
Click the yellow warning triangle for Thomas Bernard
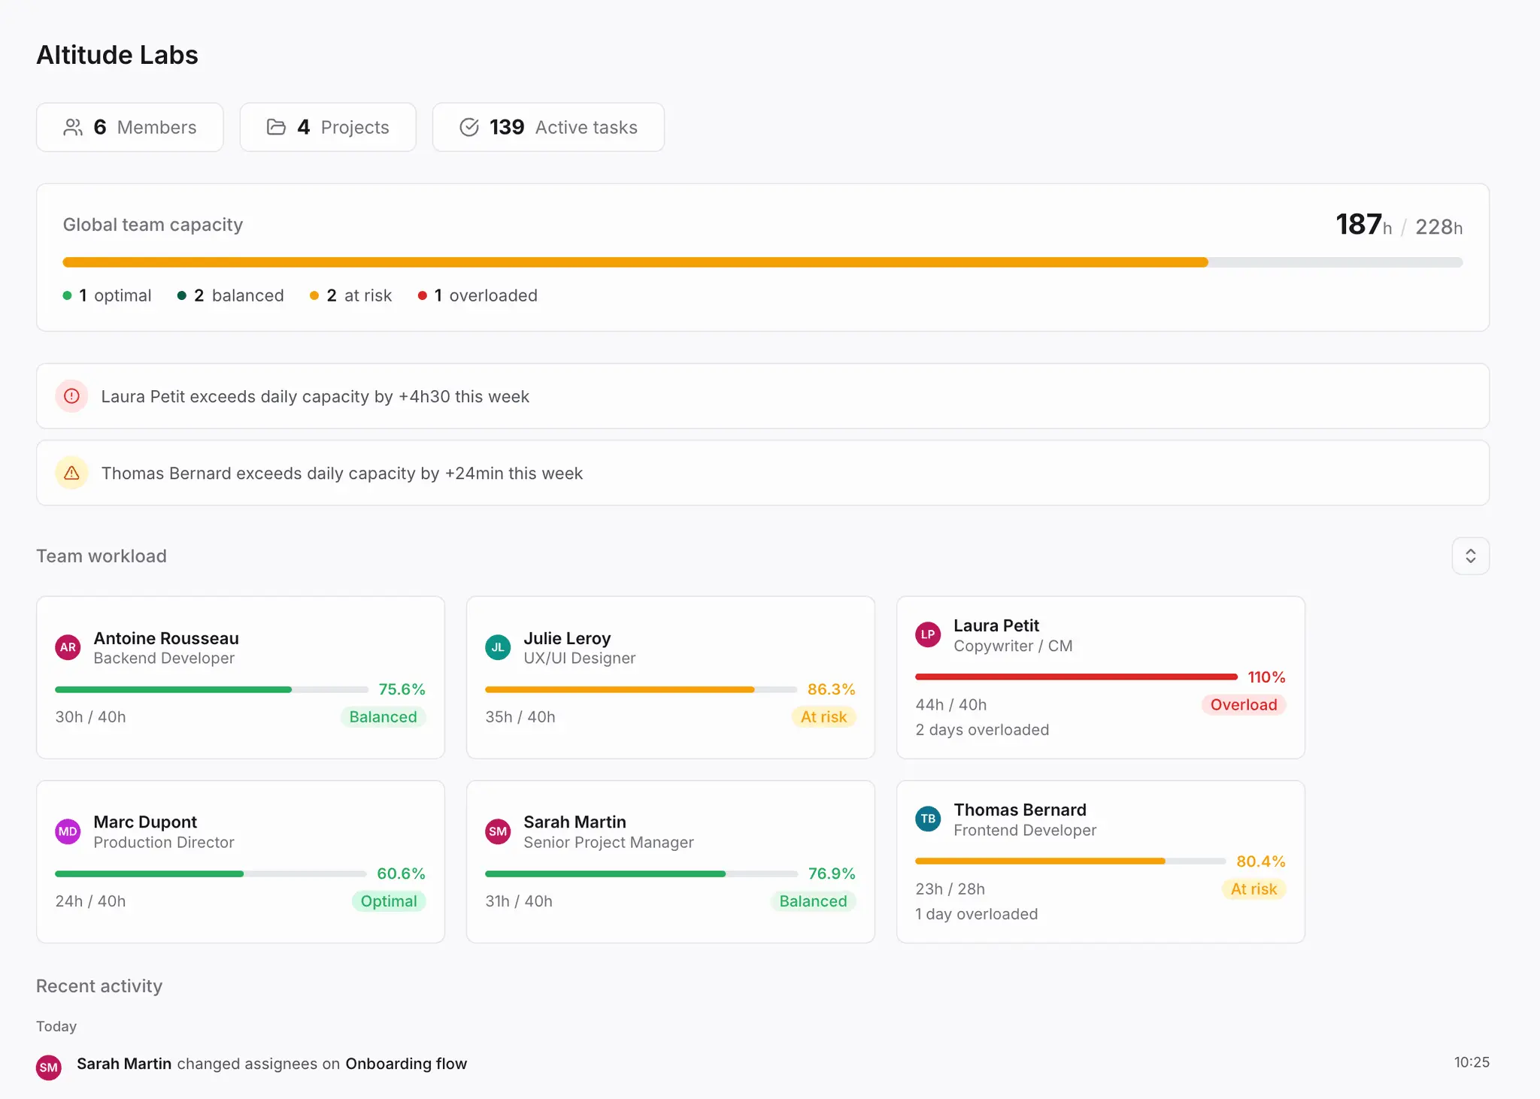pos(72,473)
